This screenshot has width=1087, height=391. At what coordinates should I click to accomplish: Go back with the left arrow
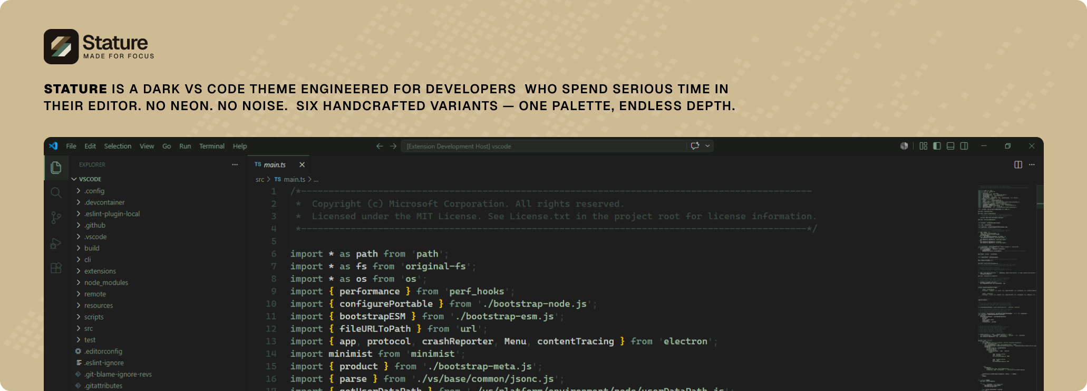coord(380,146)
